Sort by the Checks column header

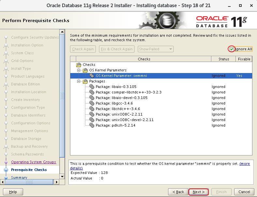(x=144, y=59)
